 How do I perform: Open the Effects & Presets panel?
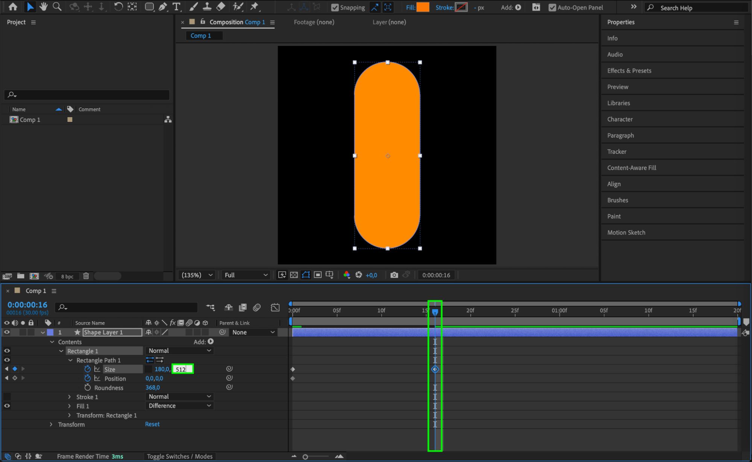coord(629,71)
